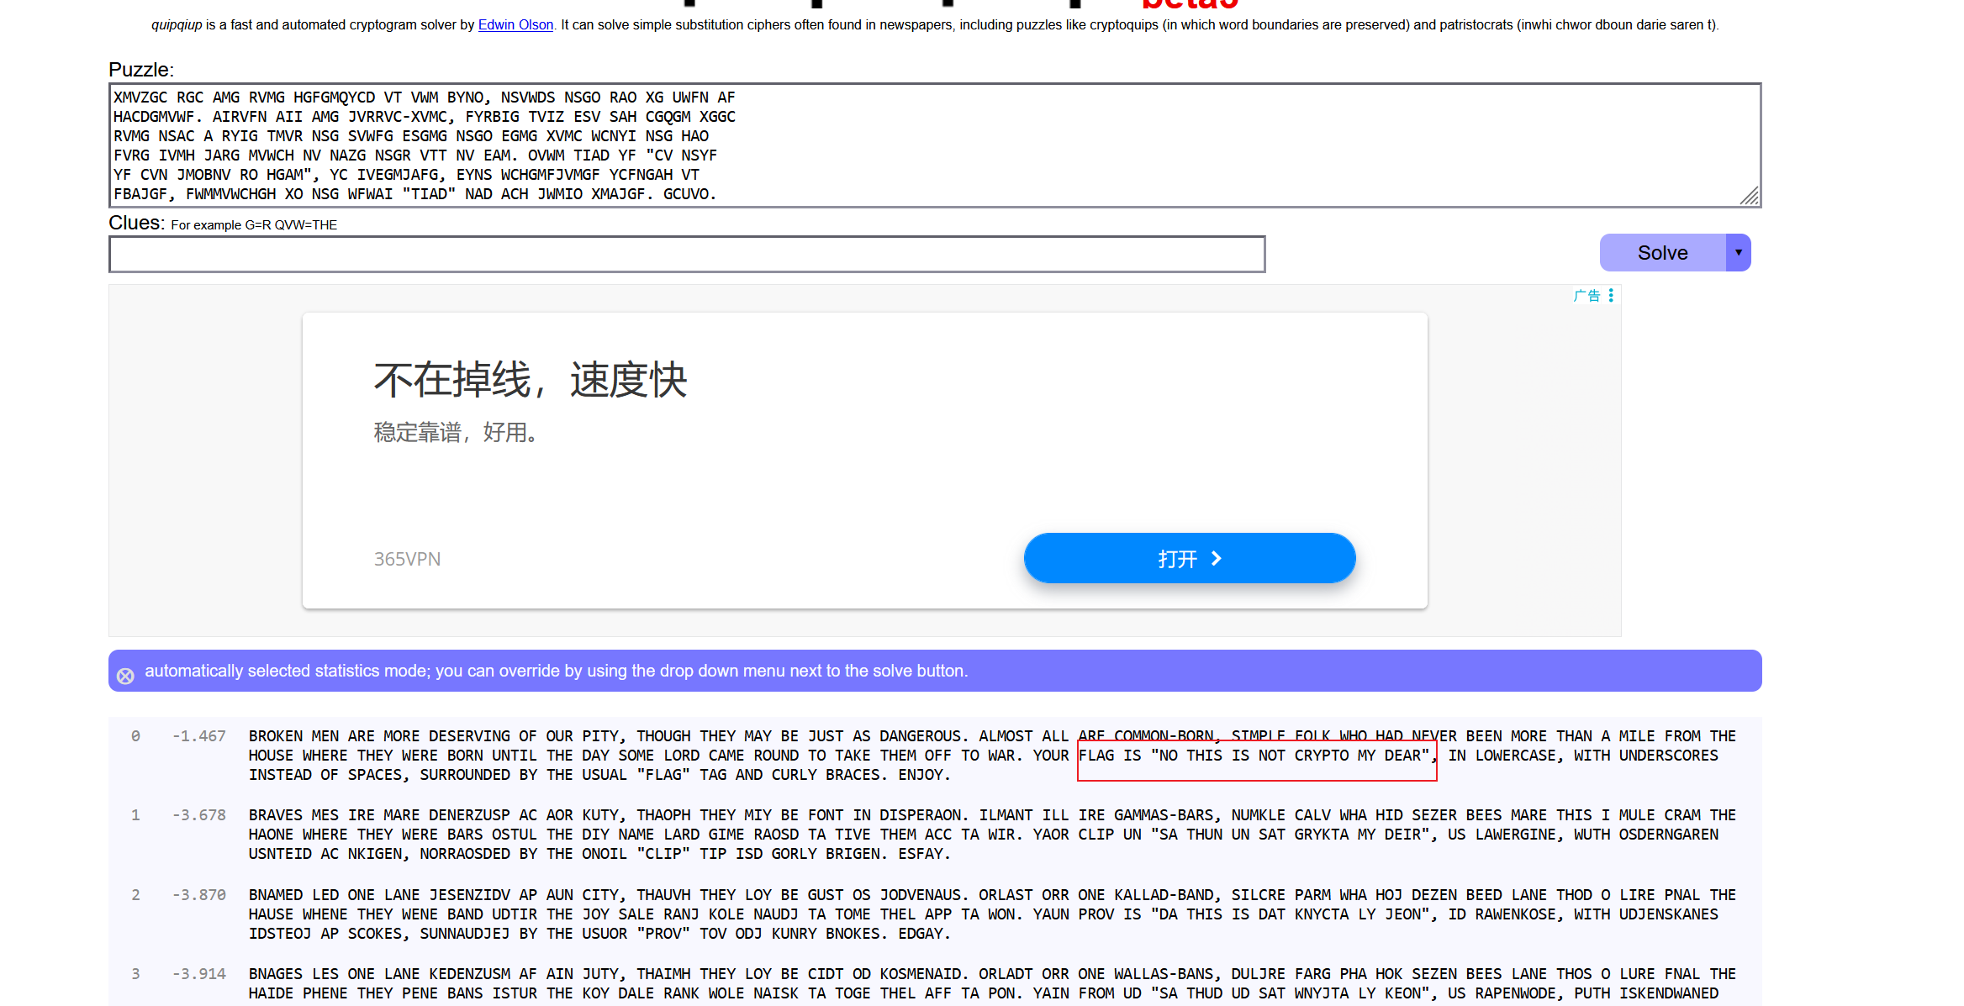Click the ad headline 不在掉线，速度快
1964x1006 pixels.
531,380
